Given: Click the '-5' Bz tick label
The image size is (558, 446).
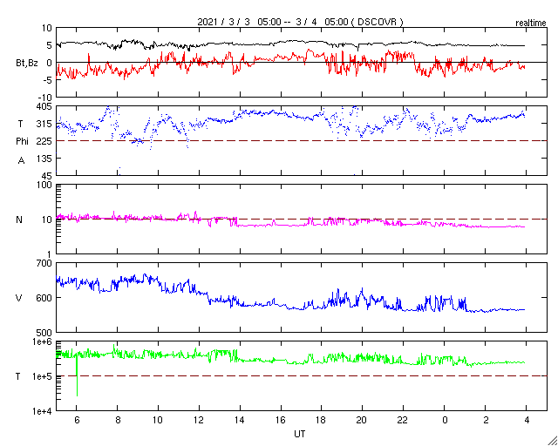Looking at the screenshot, I should (47, 80).
